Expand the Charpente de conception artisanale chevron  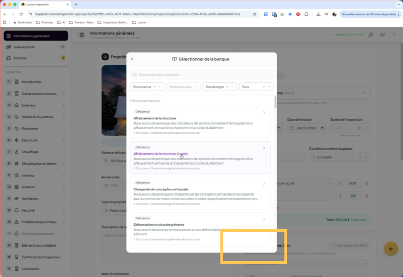264,184
